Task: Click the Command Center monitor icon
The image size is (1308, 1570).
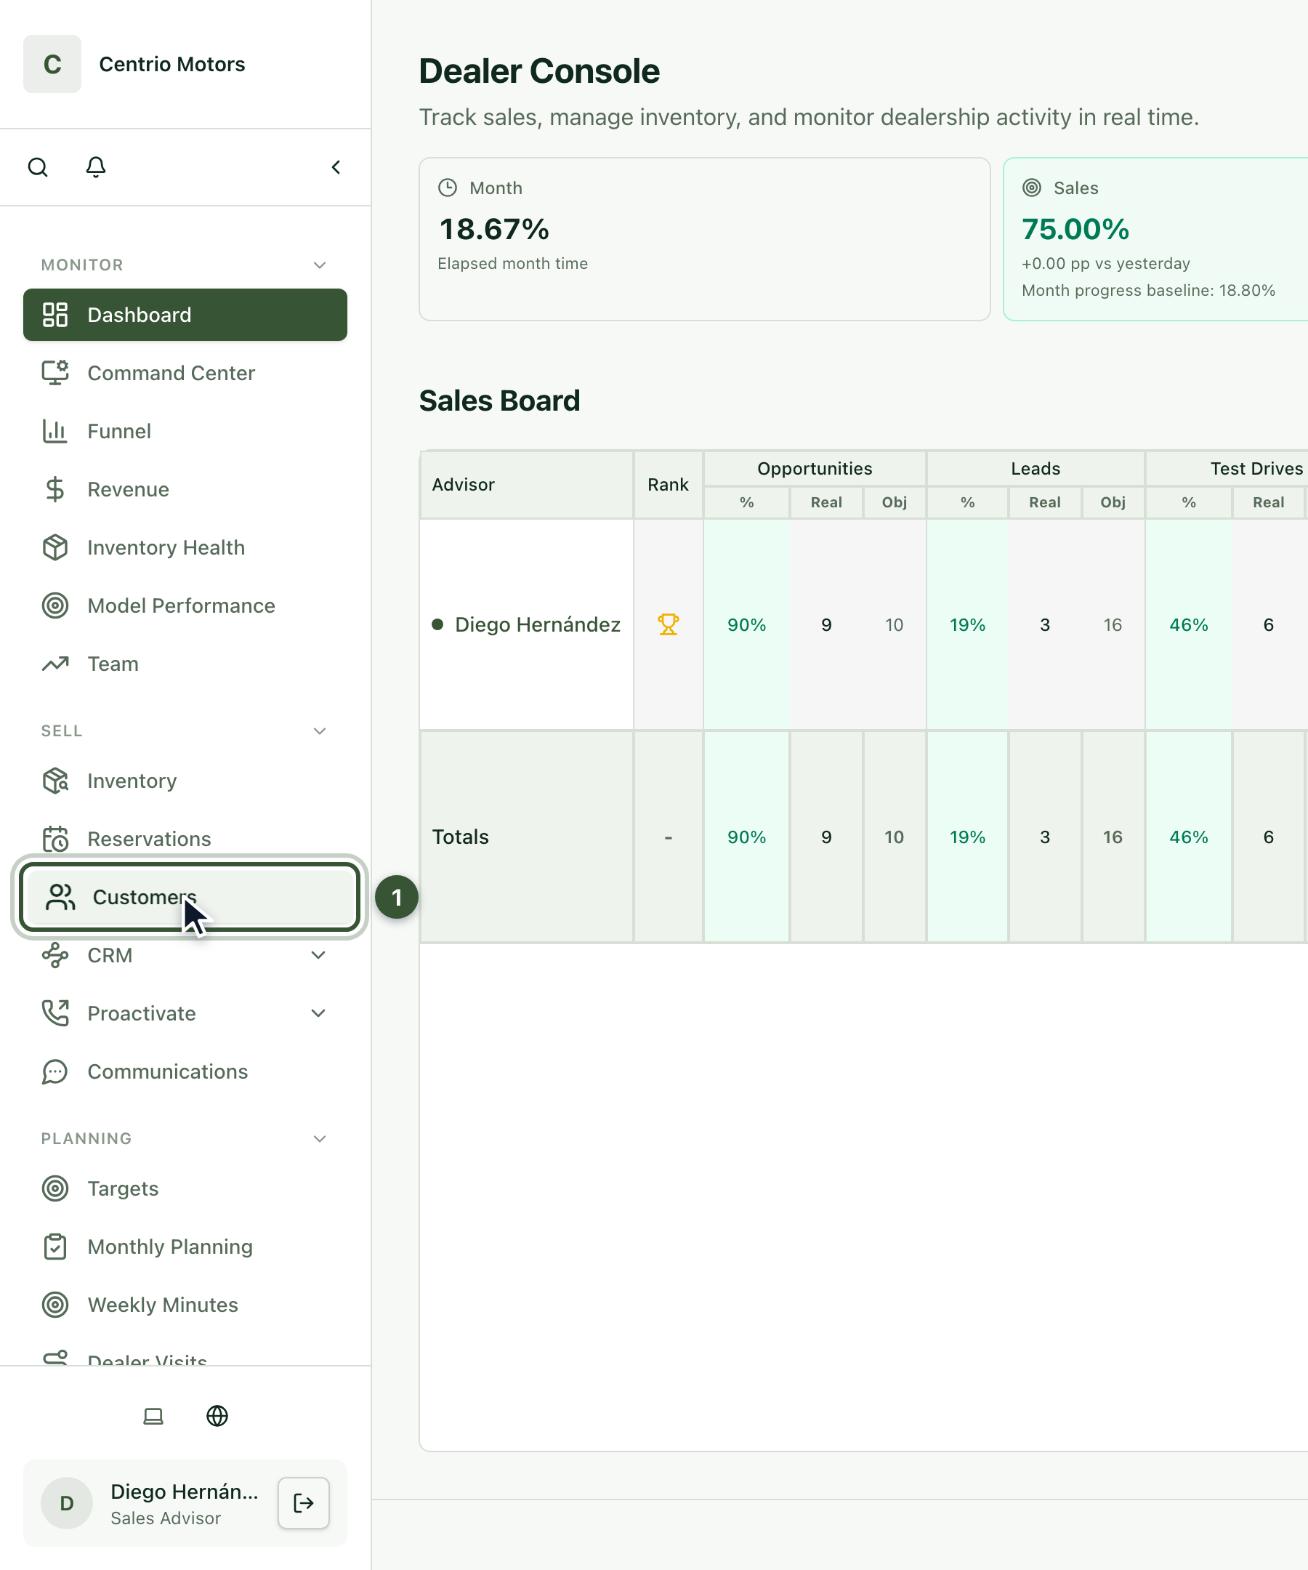Action: tap(55, 373)
